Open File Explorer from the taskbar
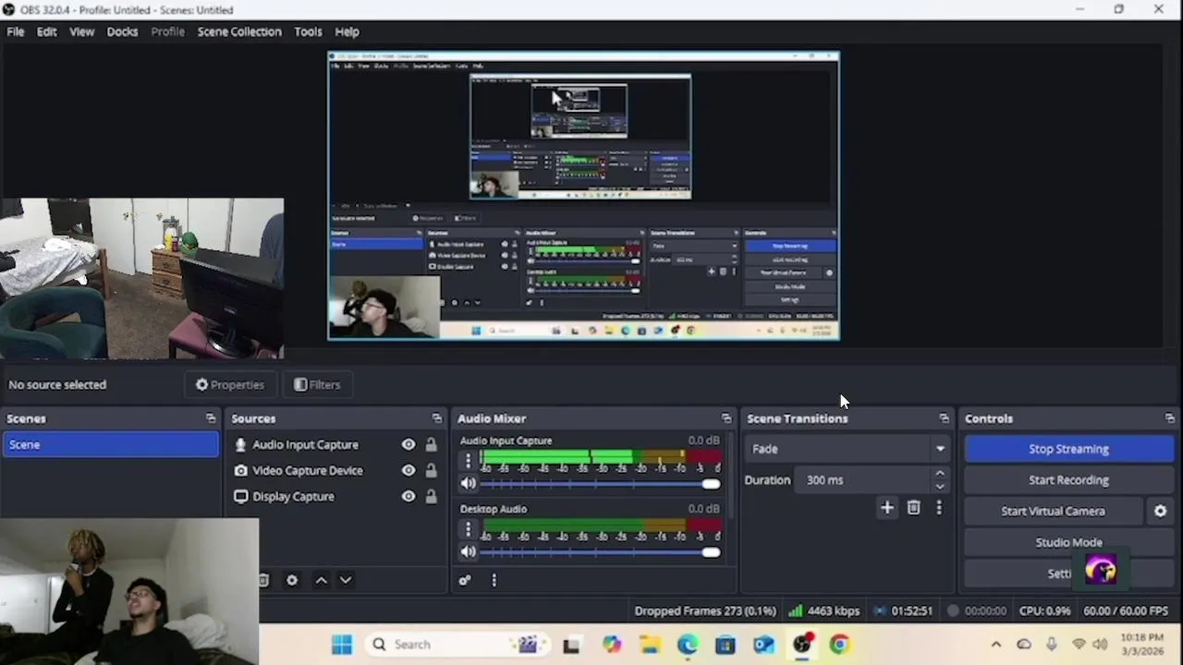This screenshot has height=665, width=1183. tap(649, 645)
